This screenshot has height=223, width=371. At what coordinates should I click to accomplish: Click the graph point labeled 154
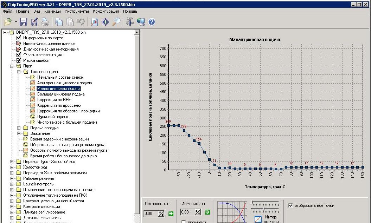pyautogui.click(x=199, y=143)
